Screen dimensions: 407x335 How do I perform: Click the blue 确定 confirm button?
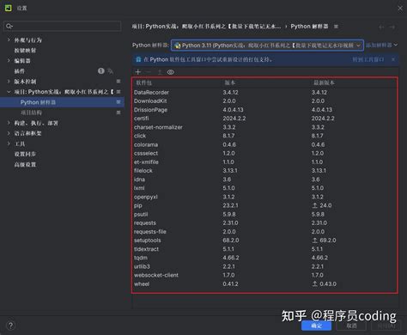click(x=316, y=326)
